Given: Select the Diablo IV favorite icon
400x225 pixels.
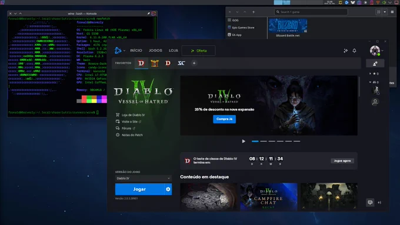Looking at the screenshot, I should [x=141, y=63].
